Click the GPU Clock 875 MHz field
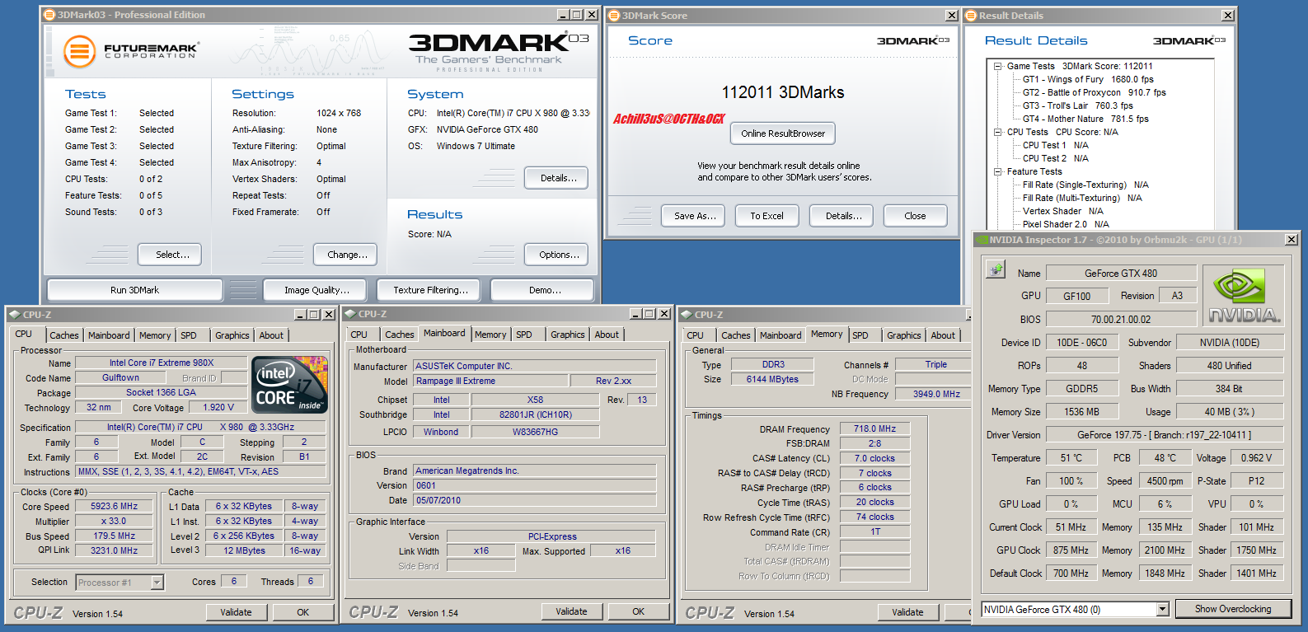Screen dimensions: 1308x632 click(x=1071, y=550)
